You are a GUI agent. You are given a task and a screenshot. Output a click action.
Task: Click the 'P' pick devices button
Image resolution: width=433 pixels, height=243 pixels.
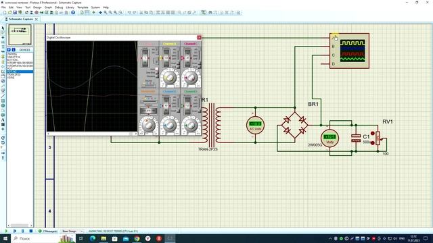coord(9,50)
